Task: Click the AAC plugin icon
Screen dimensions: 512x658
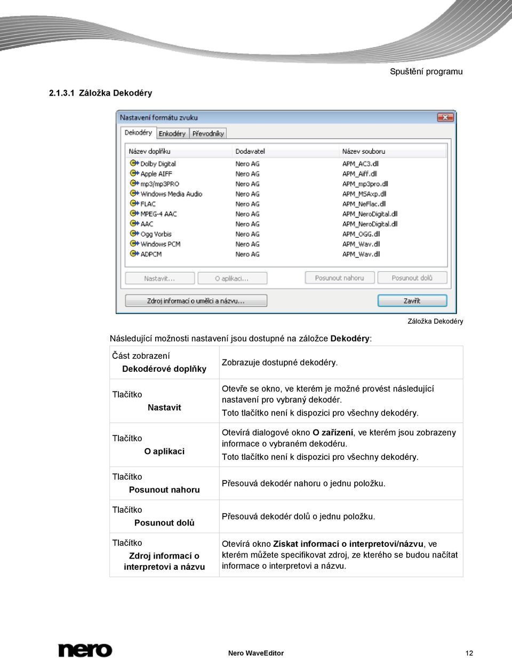Action: [x=134, y=224]
